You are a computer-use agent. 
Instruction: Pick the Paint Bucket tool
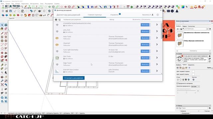click(2, 29)
